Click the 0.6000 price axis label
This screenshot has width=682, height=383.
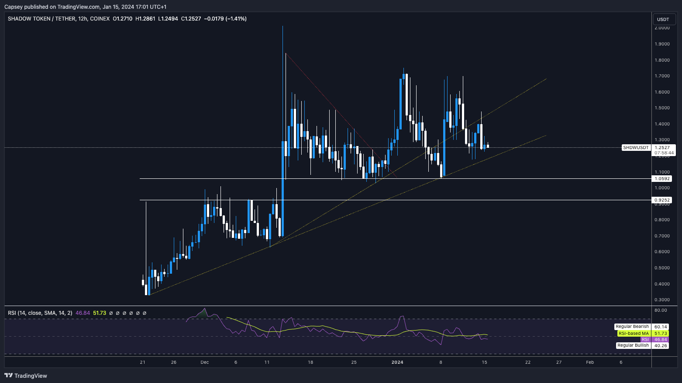(662, 252)
